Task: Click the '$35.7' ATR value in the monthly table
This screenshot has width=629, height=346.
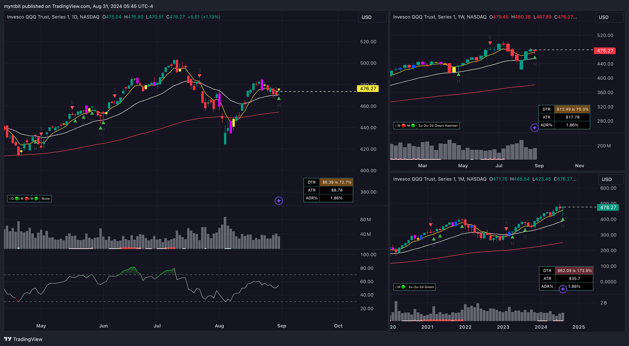Action: click(x=575, y=278)
